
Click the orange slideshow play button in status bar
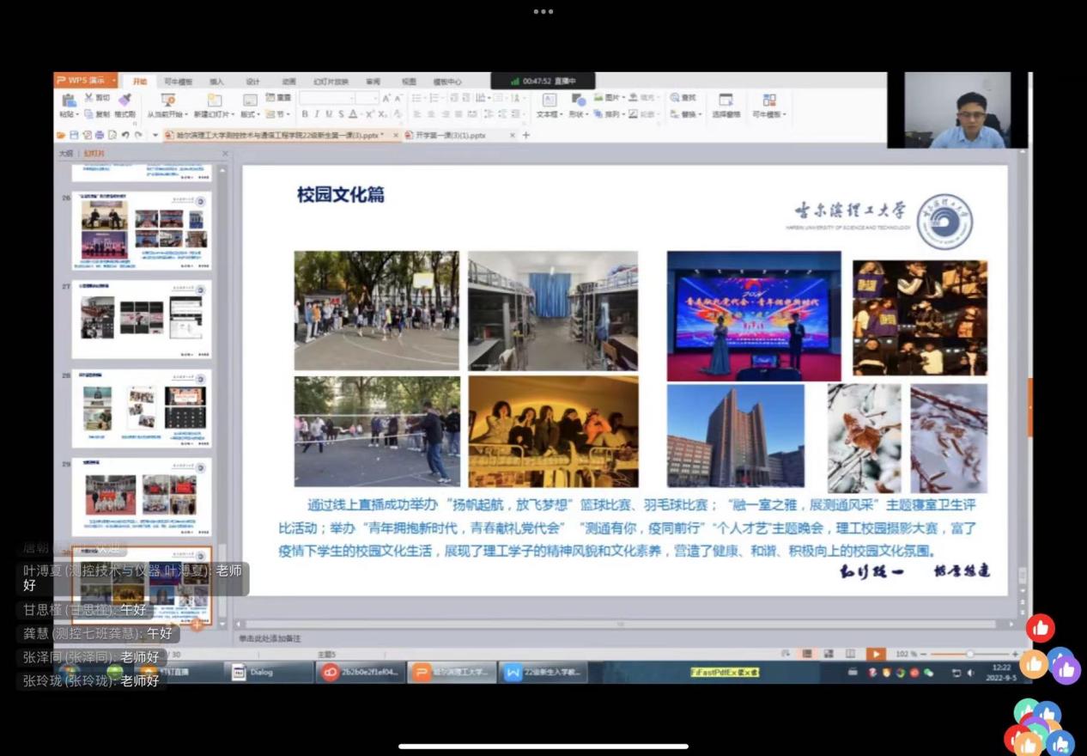tap(875, 655)
